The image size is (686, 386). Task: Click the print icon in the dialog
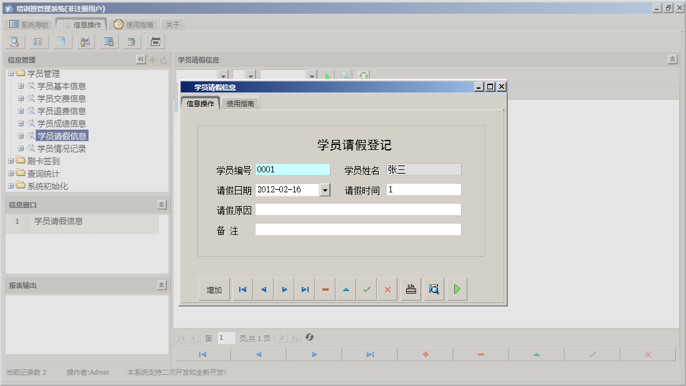click(410, 289)
